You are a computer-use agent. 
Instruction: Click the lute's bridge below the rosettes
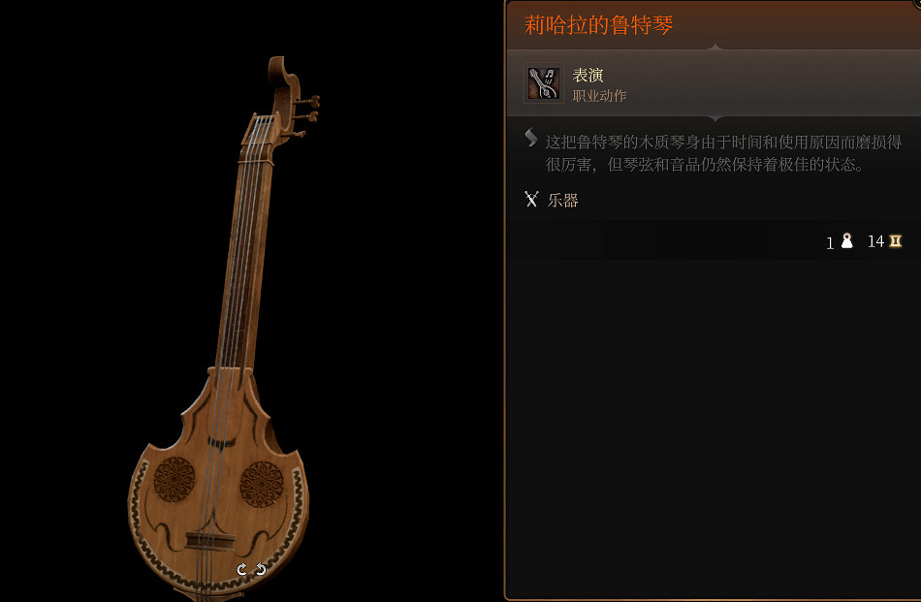click(209, 540)
